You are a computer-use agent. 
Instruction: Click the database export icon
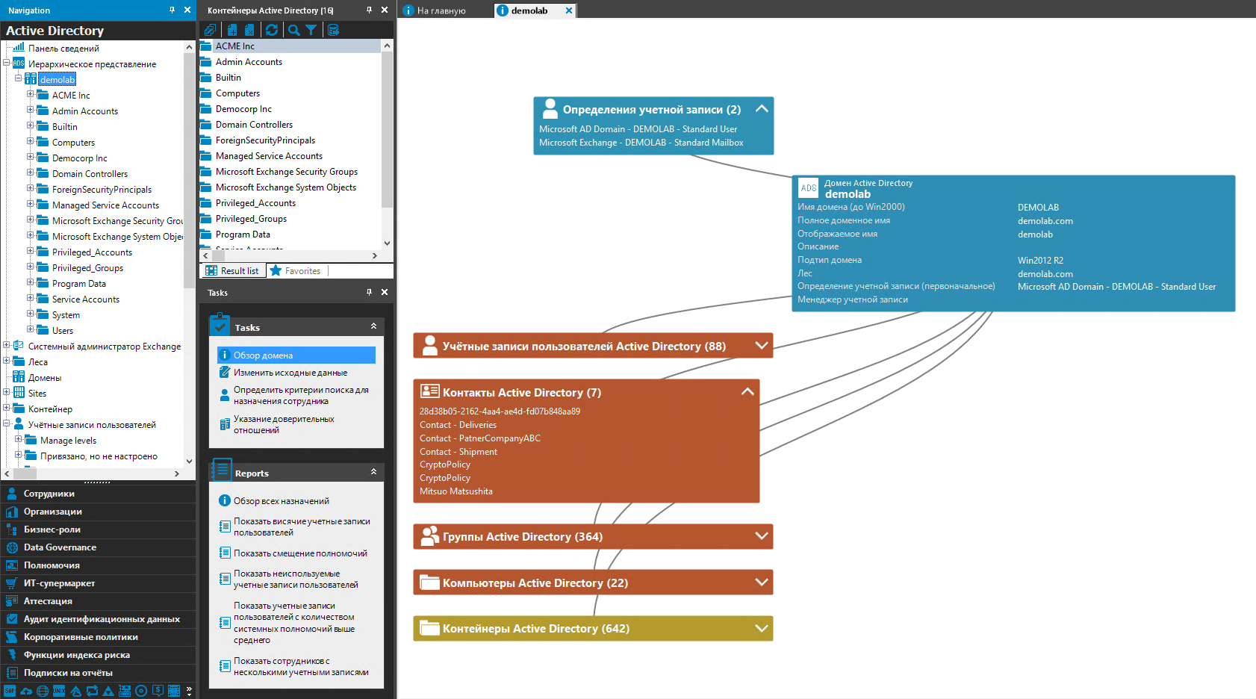pyautogui.click(x=333, y=30)
